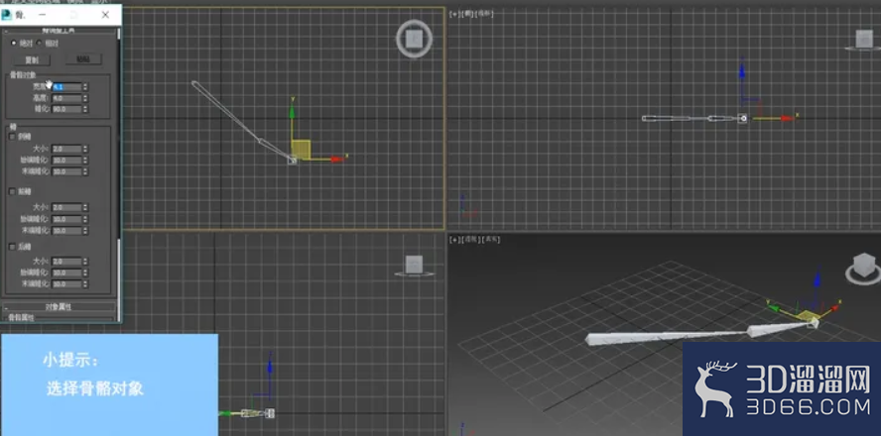The height and width of the screenshot is (436, 881).
Task: Click the 大小 field under 侧鳍
Action: [66, 150]
